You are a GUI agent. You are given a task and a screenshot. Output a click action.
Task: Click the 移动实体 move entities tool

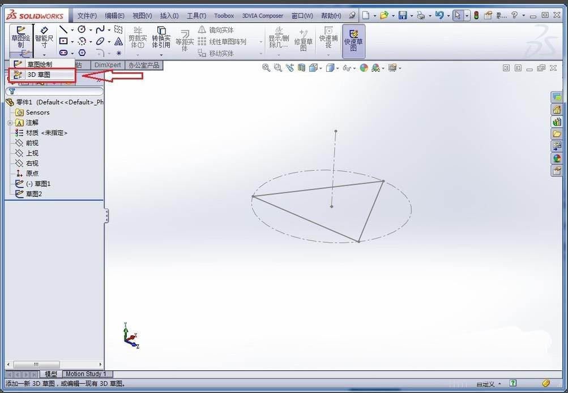pyautogui.click(x=216, y=54)
